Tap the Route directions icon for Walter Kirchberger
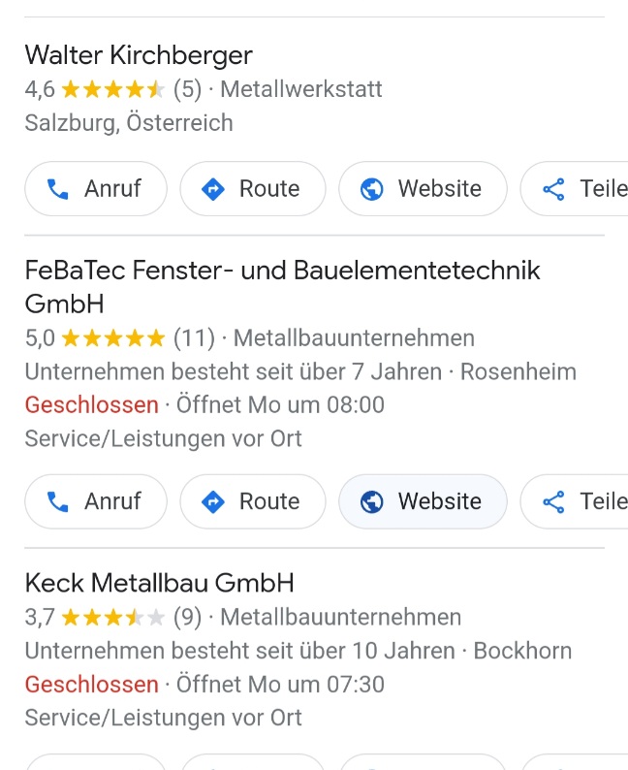This screenshot has width=628, height=770. tap(213, 189)
